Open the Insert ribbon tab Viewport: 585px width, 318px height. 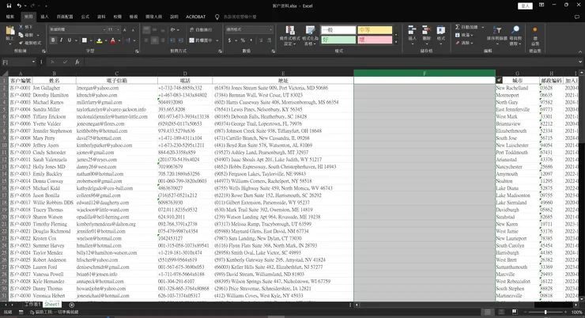[x=44, y=17]
